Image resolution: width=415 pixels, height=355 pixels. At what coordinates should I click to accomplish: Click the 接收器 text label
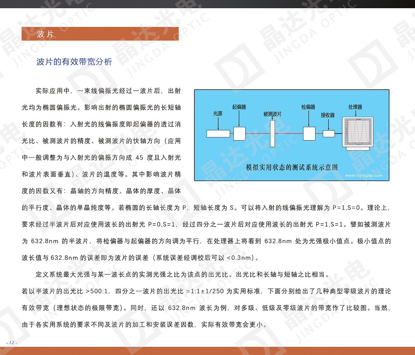point(328,115)
